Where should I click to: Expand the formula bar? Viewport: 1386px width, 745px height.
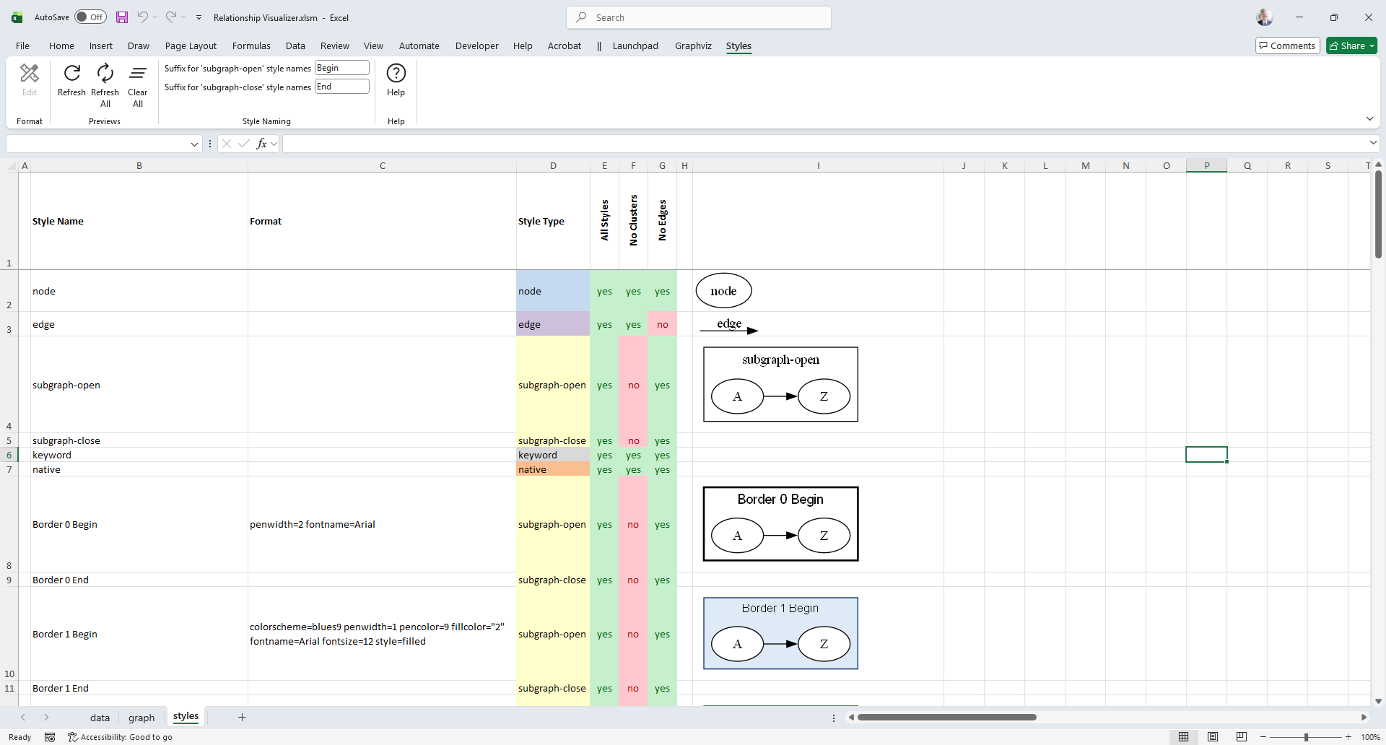(x=1373, y=143)
